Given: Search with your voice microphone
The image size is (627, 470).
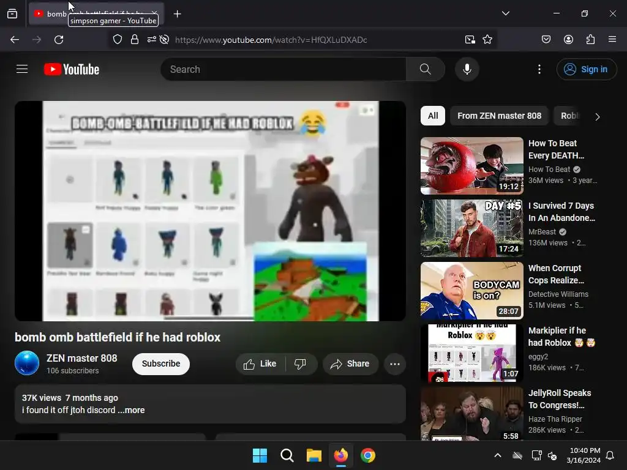Looking at the screenshot, I should (x=467, y=69).
